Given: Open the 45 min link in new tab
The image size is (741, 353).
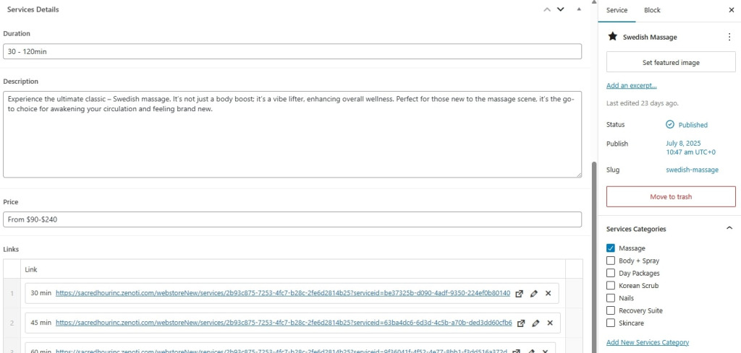Looking at the screenshot, I should [x=521, y=323].
